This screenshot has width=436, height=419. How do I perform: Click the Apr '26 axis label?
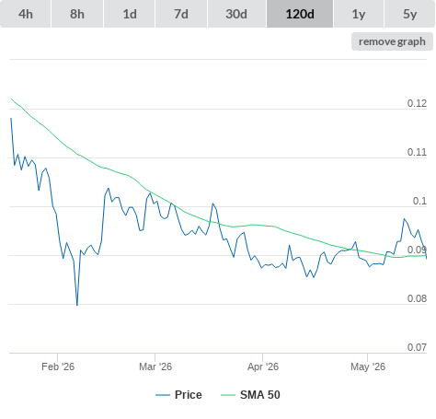pos(263,367)
